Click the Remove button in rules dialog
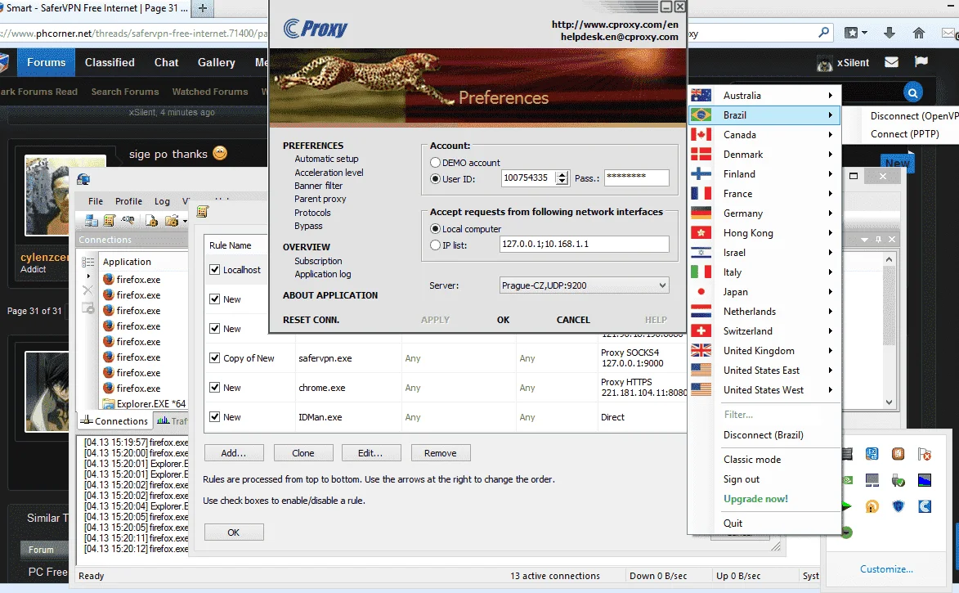Image resolution: width=959 pixels, height=593 pixels. (x=441, y=453)
